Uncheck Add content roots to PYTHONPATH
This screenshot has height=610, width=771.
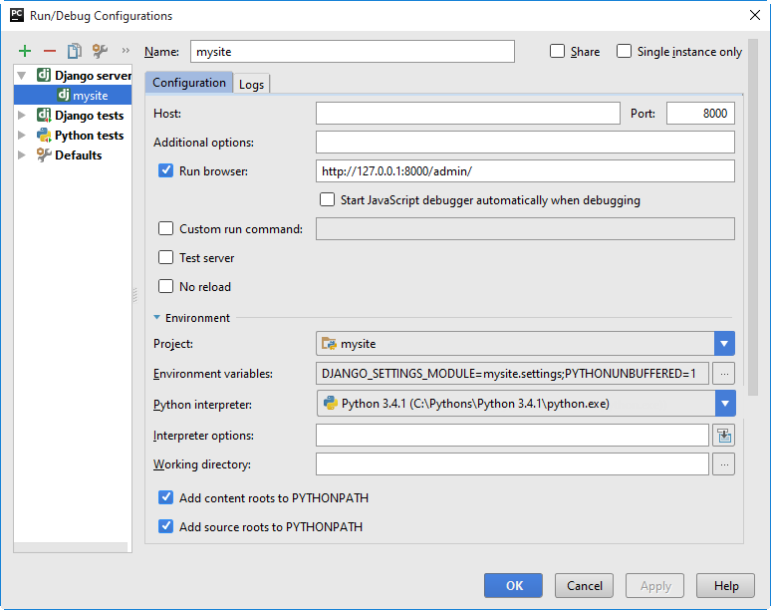[x=165, y=497]
